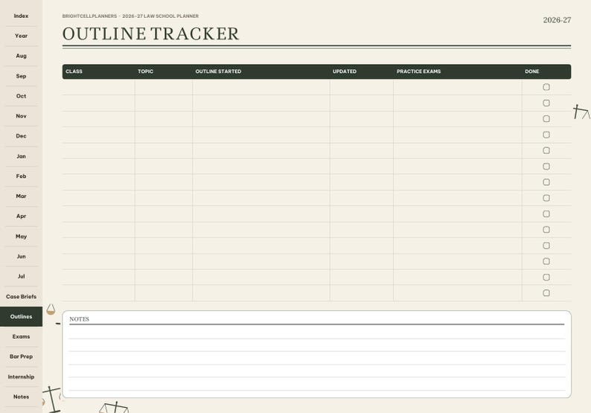Mark the eighth row's Done checkbox
Image resolution: width=591 pixels, height=413 pixels.
(x=546, y=198)
